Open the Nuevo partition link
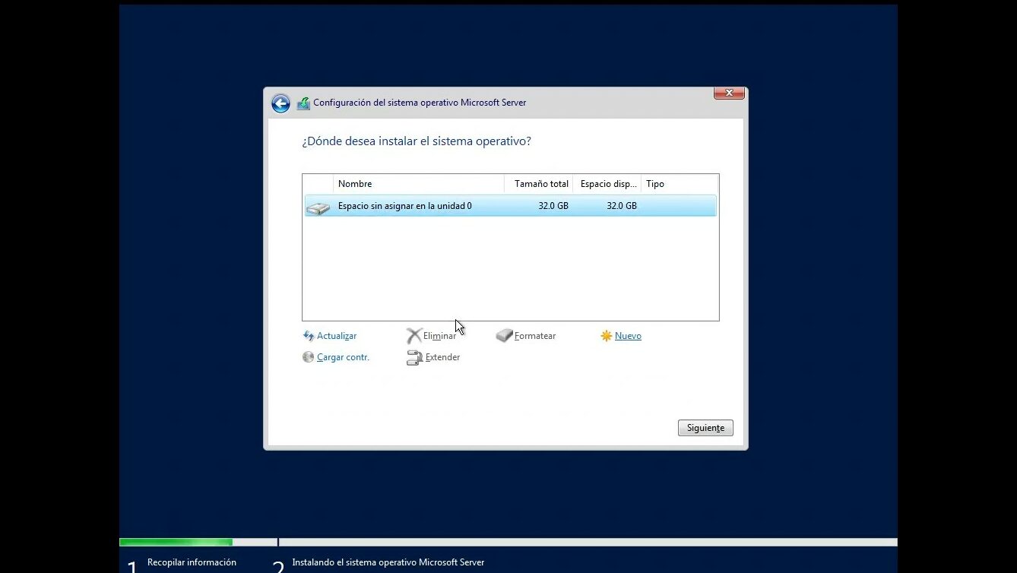This screenshot has height=573, width=1017. (x=628, y=336)
